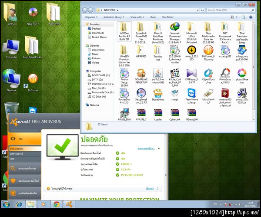Viewport: 261px width, 217px height.
Task: Open the change view options dropdown arrow
Action: pyautogui.click(x=237, y=17)
